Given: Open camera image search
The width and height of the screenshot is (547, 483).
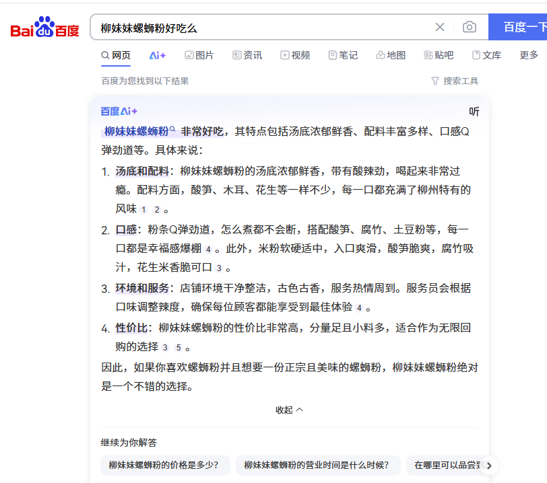Looking at the screenshot, I should coord(470,27).
